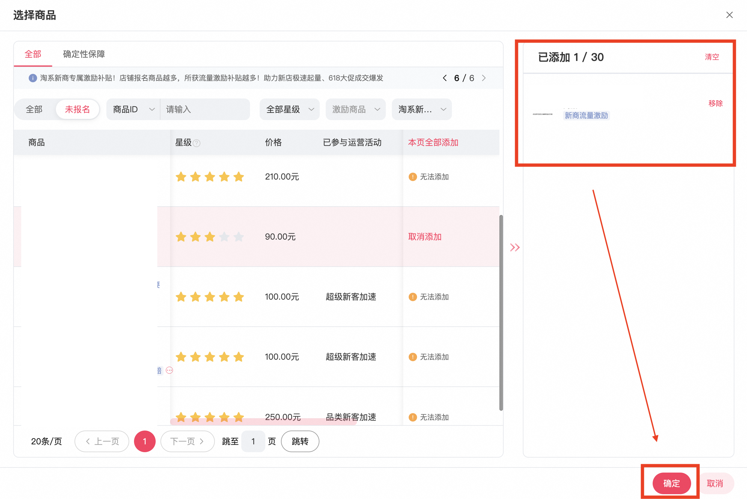
Task: Click the 20条/页 page size text
Action: pyautogui.click(x=47, y=441)
